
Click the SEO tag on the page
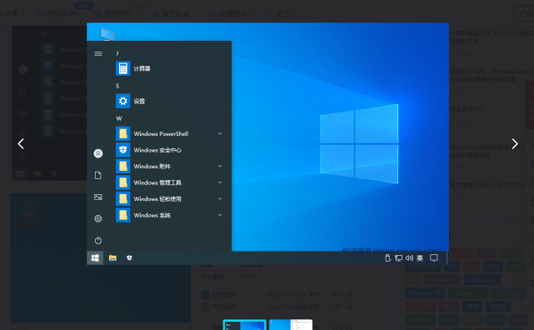pyautogui.click(x=493, y=267)
